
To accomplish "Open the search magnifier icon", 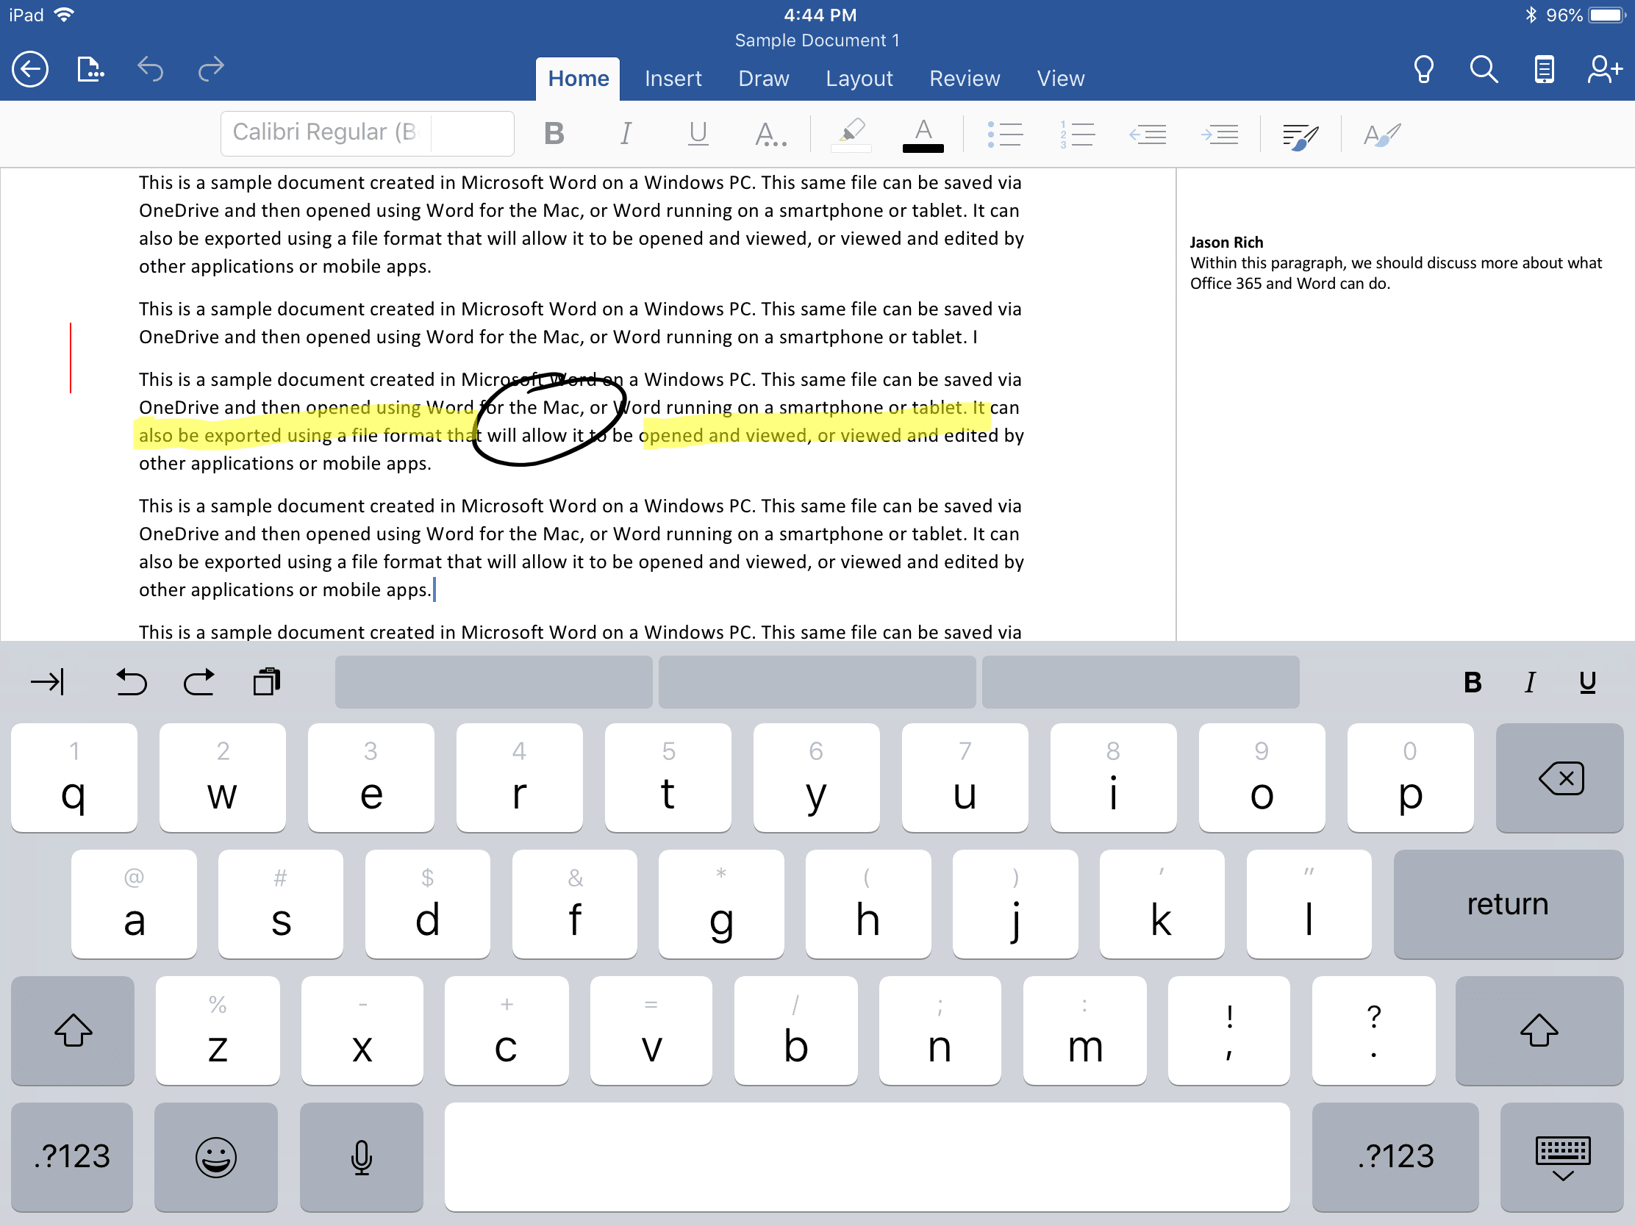I will click(x=1484, y=71).
